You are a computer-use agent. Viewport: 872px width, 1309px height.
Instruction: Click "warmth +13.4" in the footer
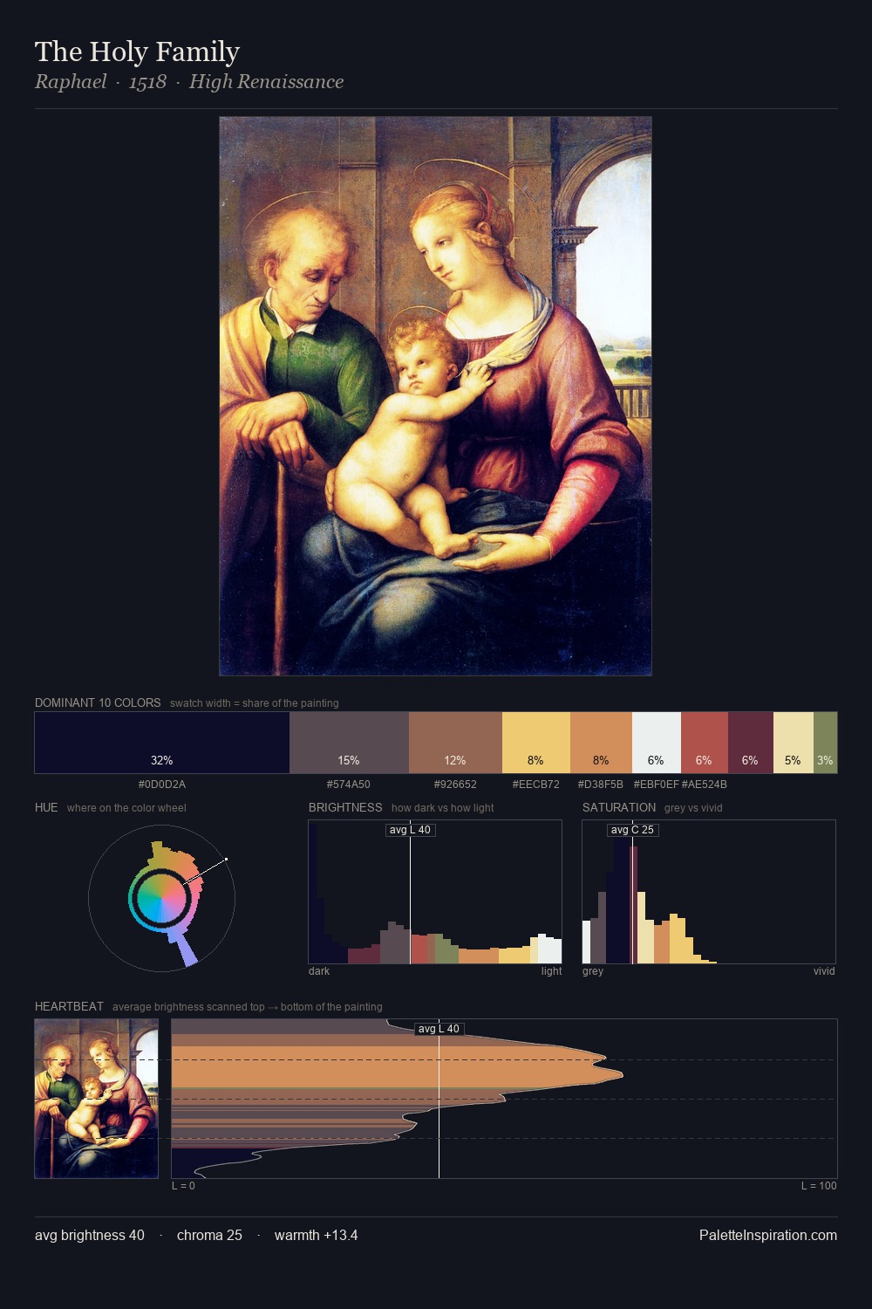coord(316,1235)
